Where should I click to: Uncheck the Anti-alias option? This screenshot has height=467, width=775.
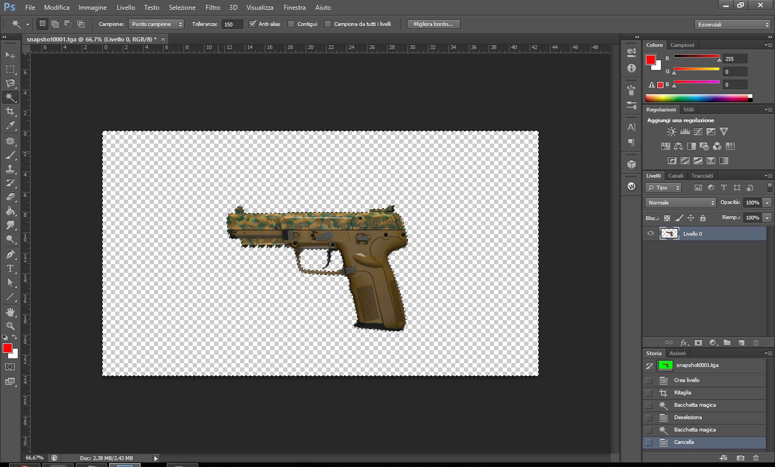253,24
